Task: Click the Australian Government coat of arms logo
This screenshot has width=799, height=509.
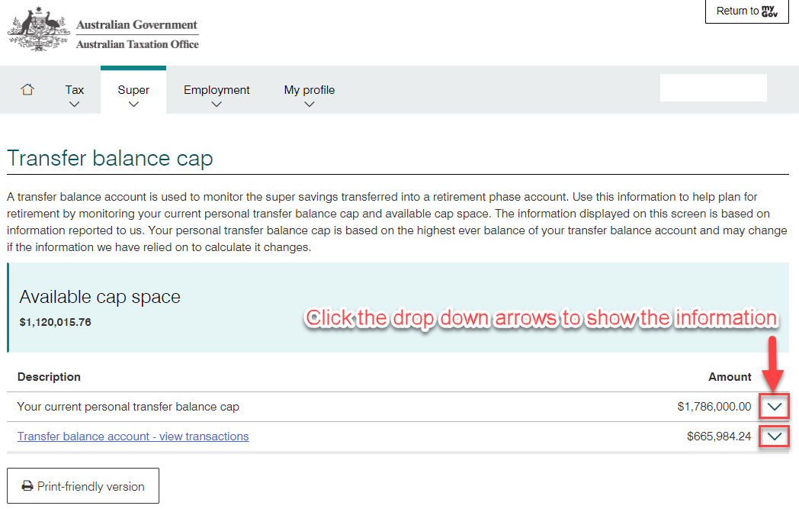Action: [x=37, y=29]
